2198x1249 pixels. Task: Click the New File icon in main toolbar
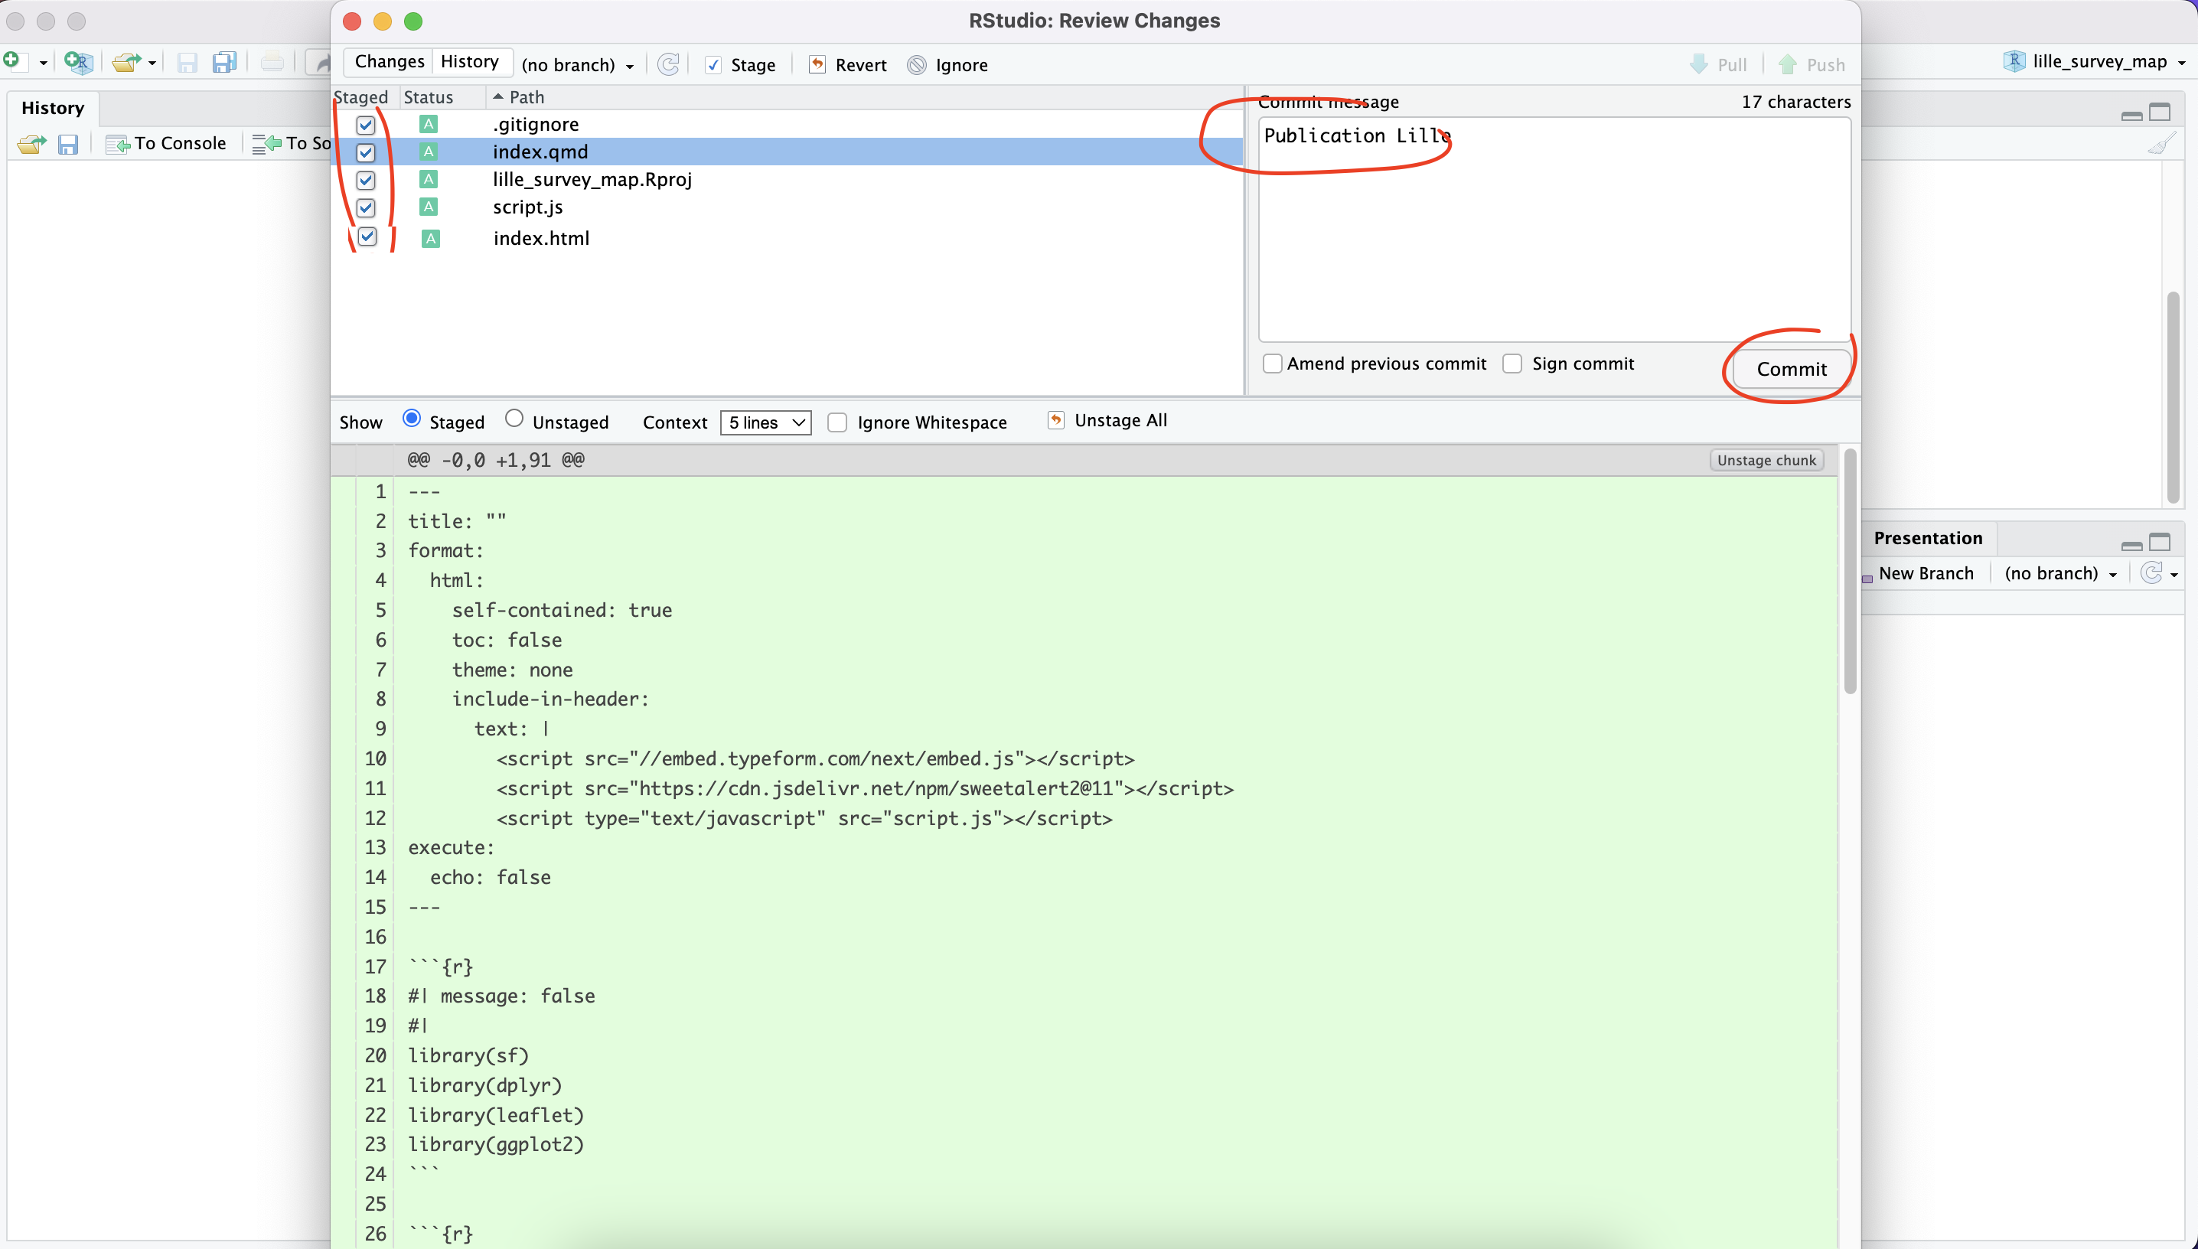[12, 60]
